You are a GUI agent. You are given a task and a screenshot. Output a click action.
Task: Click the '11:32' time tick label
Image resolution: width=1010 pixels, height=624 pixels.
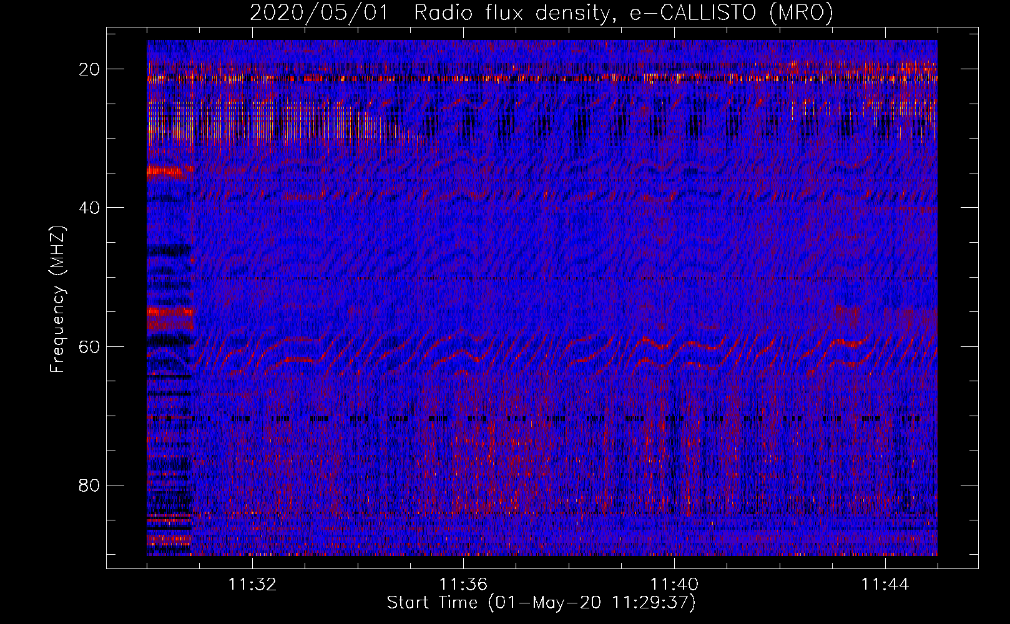click(252, 585)
